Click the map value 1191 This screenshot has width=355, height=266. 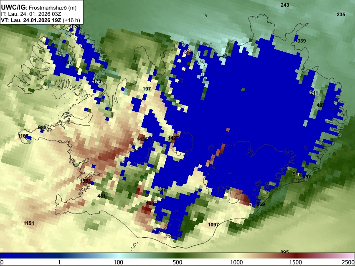[x=29, y=223]
